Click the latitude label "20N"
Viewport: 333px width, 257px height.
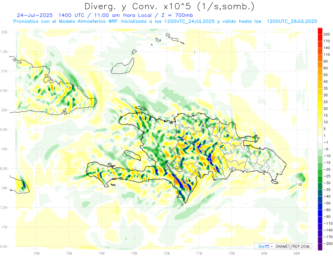[4, 110]
